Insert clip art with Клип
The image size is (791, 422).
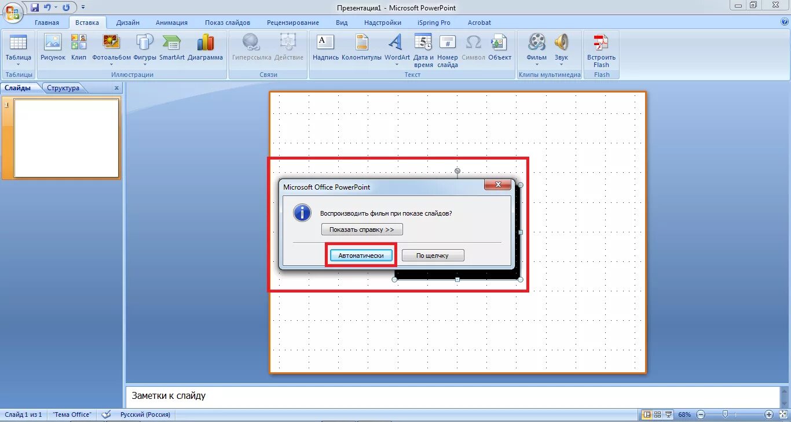click(78, 50)
